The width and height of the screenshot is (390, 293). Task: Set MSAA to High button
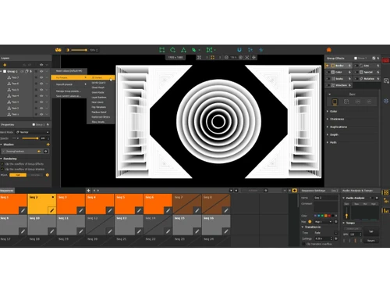coord(18,175)
